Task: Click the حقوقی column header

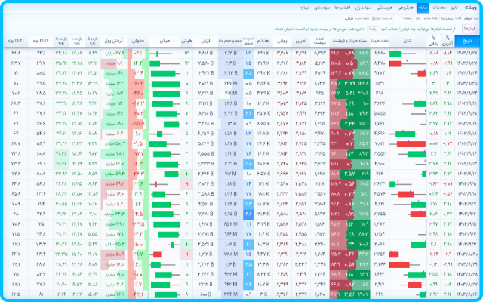Action: 138,41
